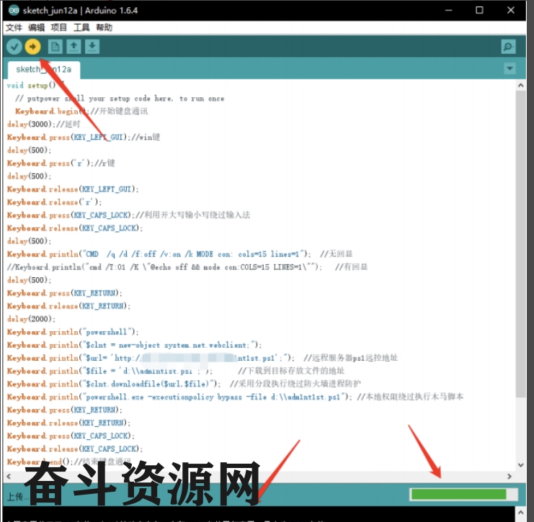534x522 pixels.
Task: Create a new sketch with the New icon
Action: [55, 47]
